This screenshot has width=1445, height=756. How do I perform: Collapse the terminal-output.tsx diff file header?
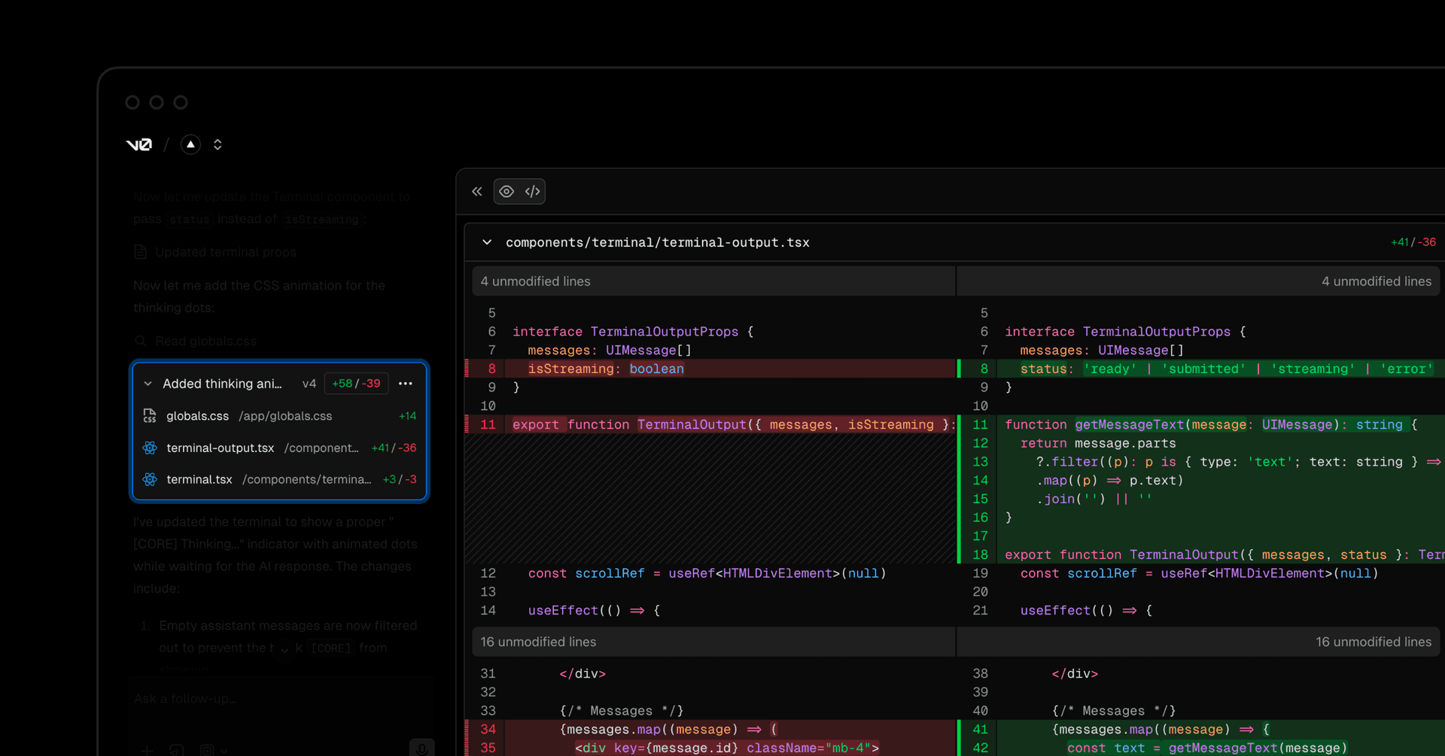(487, 242)
